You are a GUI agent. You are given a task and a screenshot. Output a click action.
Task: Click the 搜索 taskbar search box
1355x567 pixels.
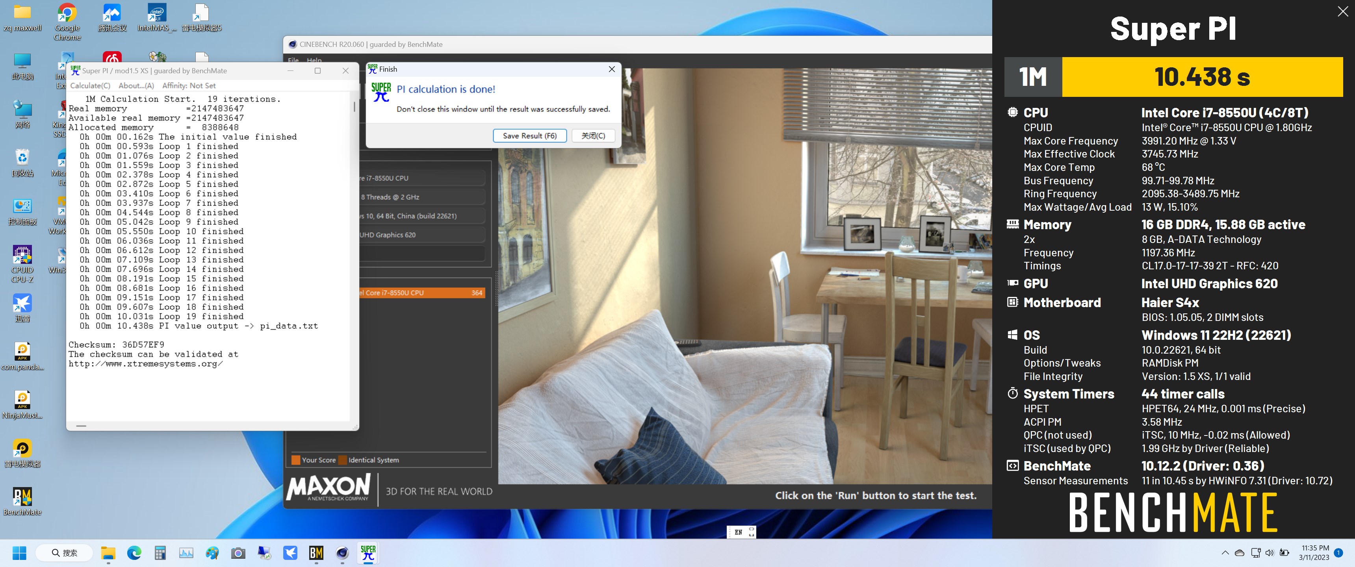point(64,553)
